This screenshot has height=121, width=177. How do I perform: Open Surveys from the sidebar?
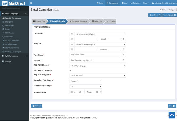tap(8, 61)
